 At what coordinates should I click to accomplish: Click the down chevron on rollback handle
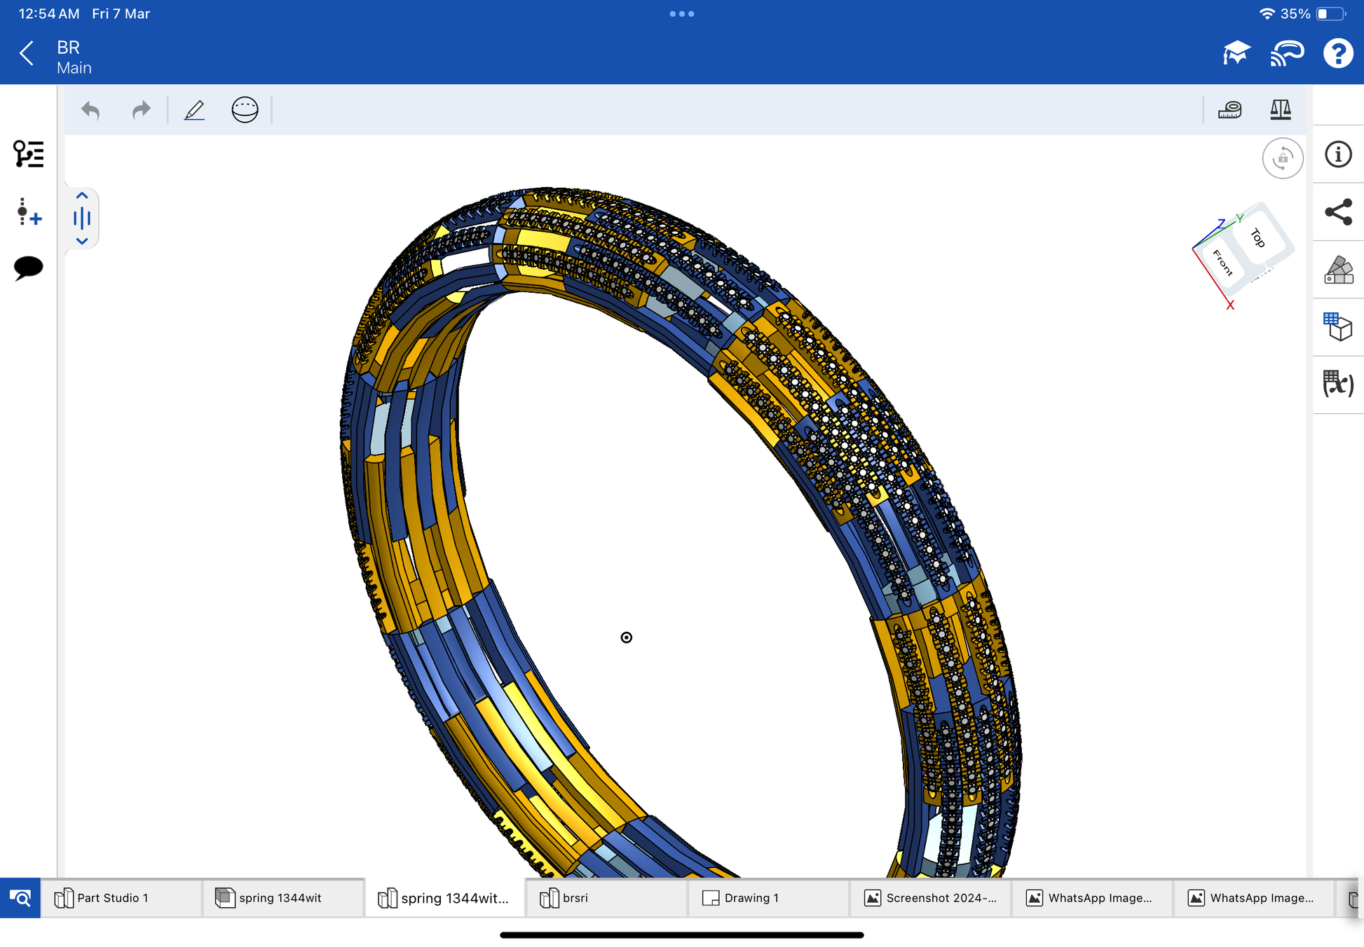tap(82, 241)
